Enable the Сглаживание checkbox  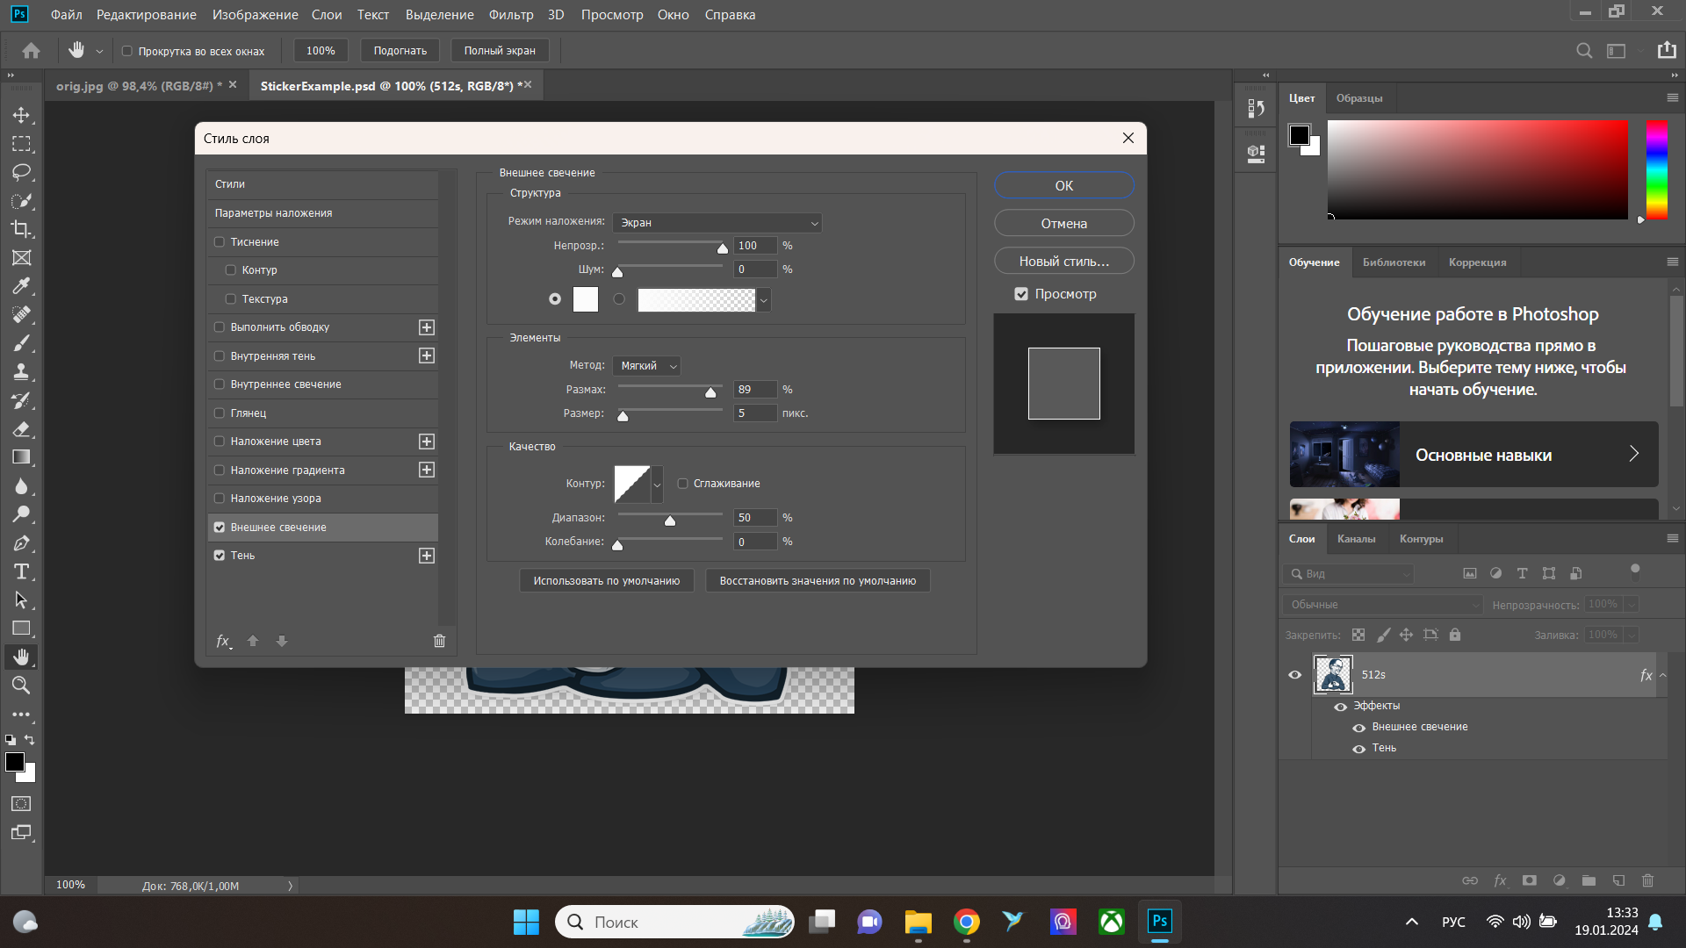click(x=682, y=484)
